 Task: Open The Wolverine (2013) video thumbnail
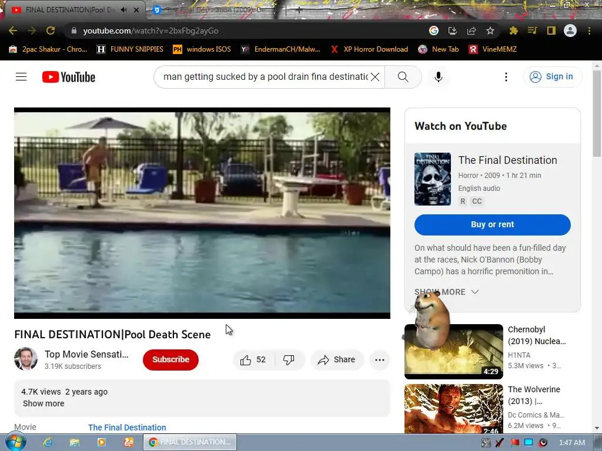(x=454, y=409)
